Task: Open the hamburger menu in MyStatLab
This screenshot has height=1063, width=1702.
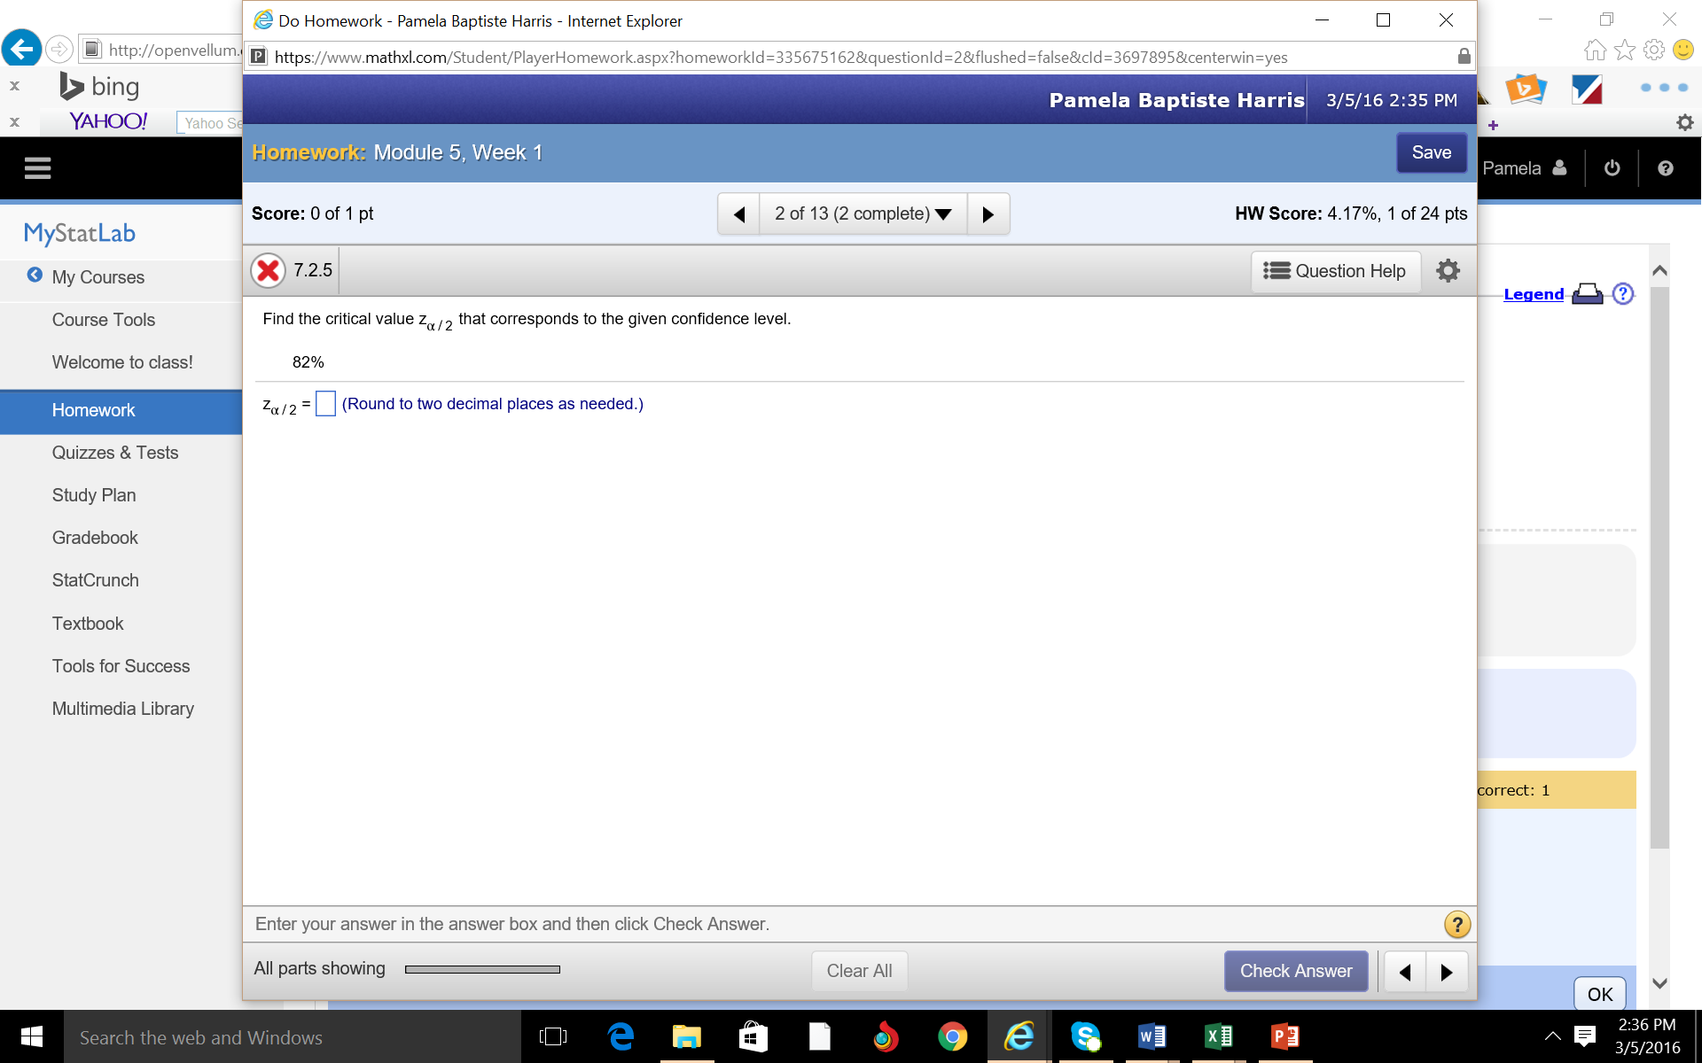Action: coord(37,168)
